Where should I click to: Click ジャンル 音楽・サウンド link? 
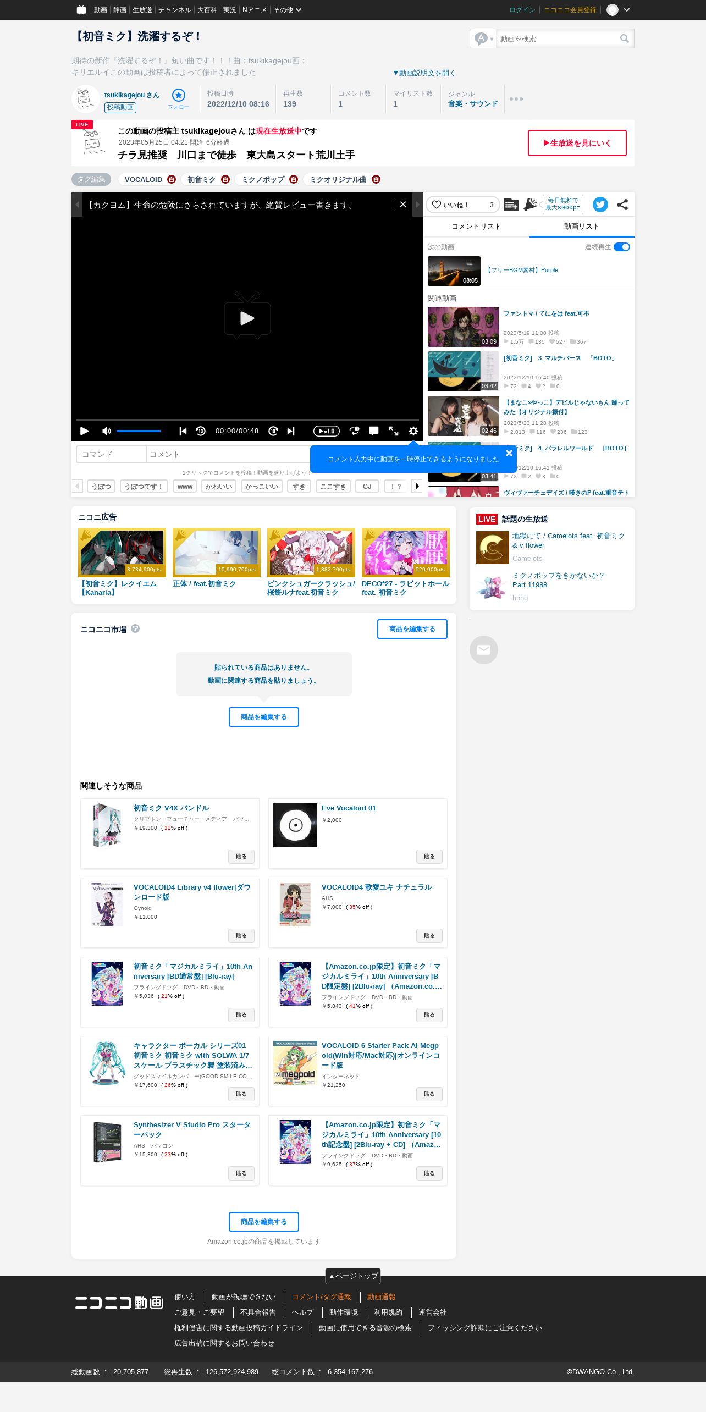pyautogui.click(x=473, y=103)
